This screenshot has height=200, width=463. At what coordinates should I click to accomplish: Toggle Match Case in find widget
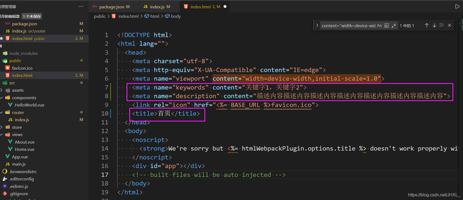coord(379,26)
